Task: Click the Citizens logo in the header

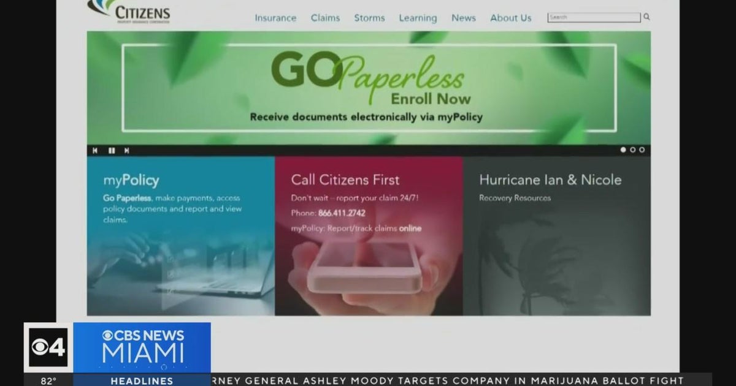Action: (x=129, y=11)
